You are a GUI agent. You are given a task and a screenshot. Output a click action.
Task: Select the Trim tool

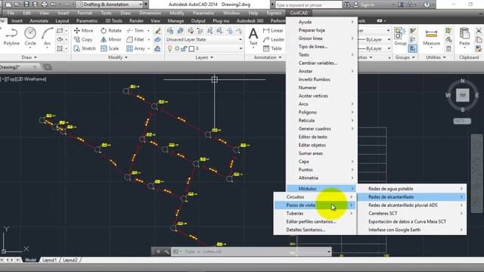[x=135, y=30]
